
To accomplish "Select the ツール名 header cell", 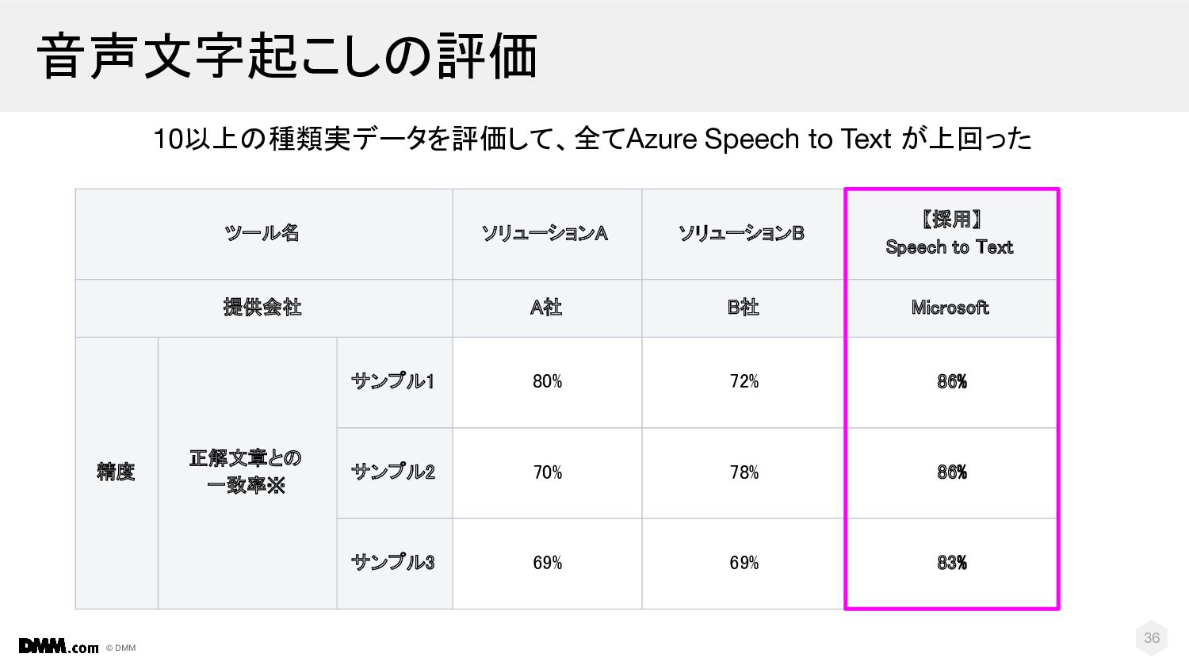I will [x=264, y=234].
